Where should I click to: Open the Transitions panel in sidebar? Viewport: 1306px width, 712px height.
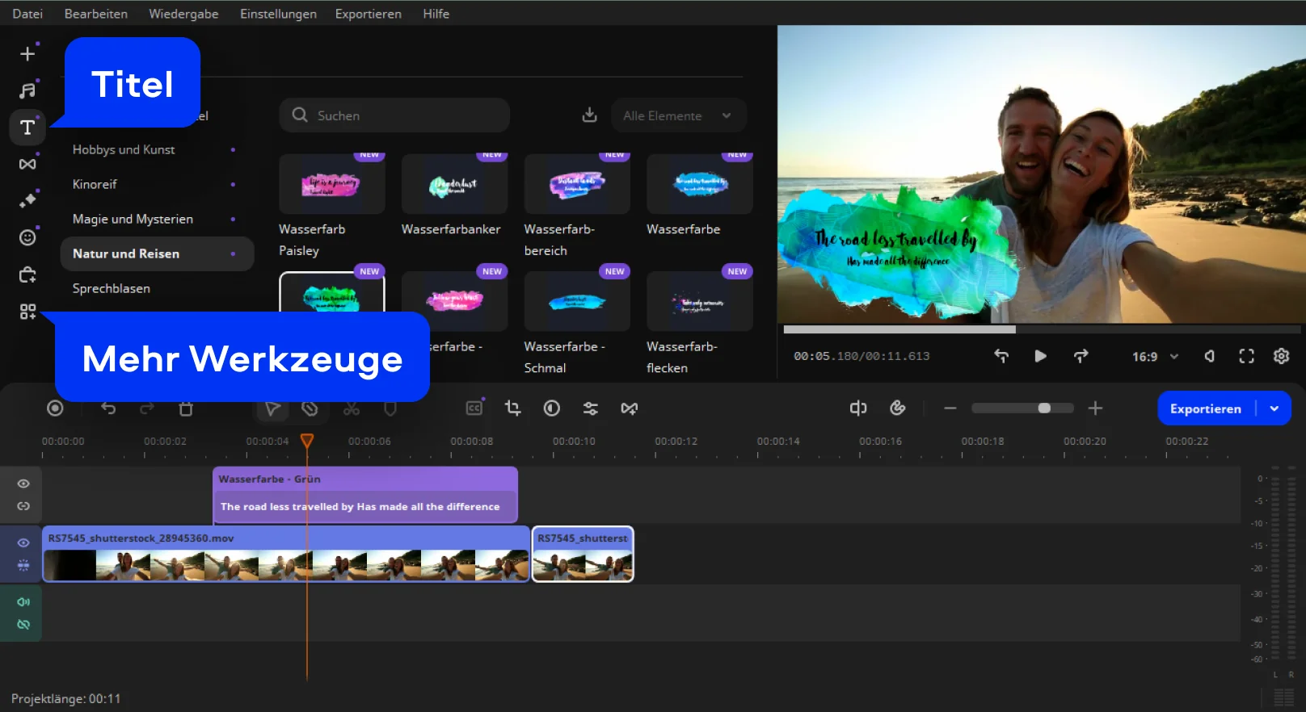click(x=27, y=164)
